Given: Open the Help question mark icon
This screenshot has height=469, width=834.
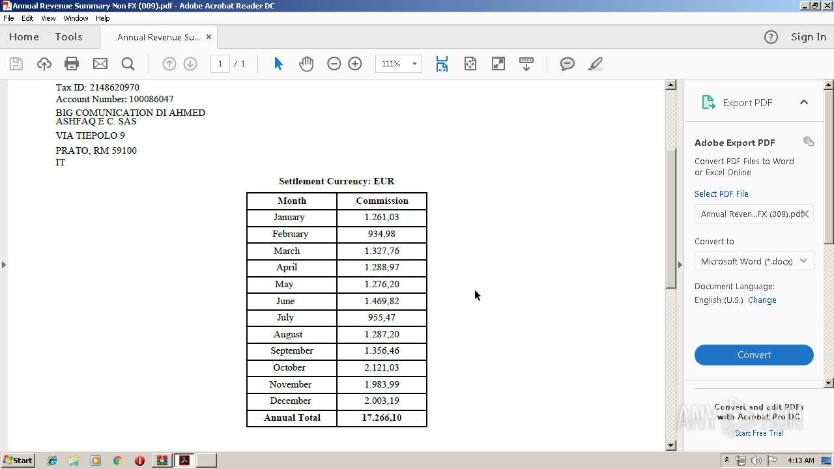Looking at the screenshot, I should click(771, 37).
